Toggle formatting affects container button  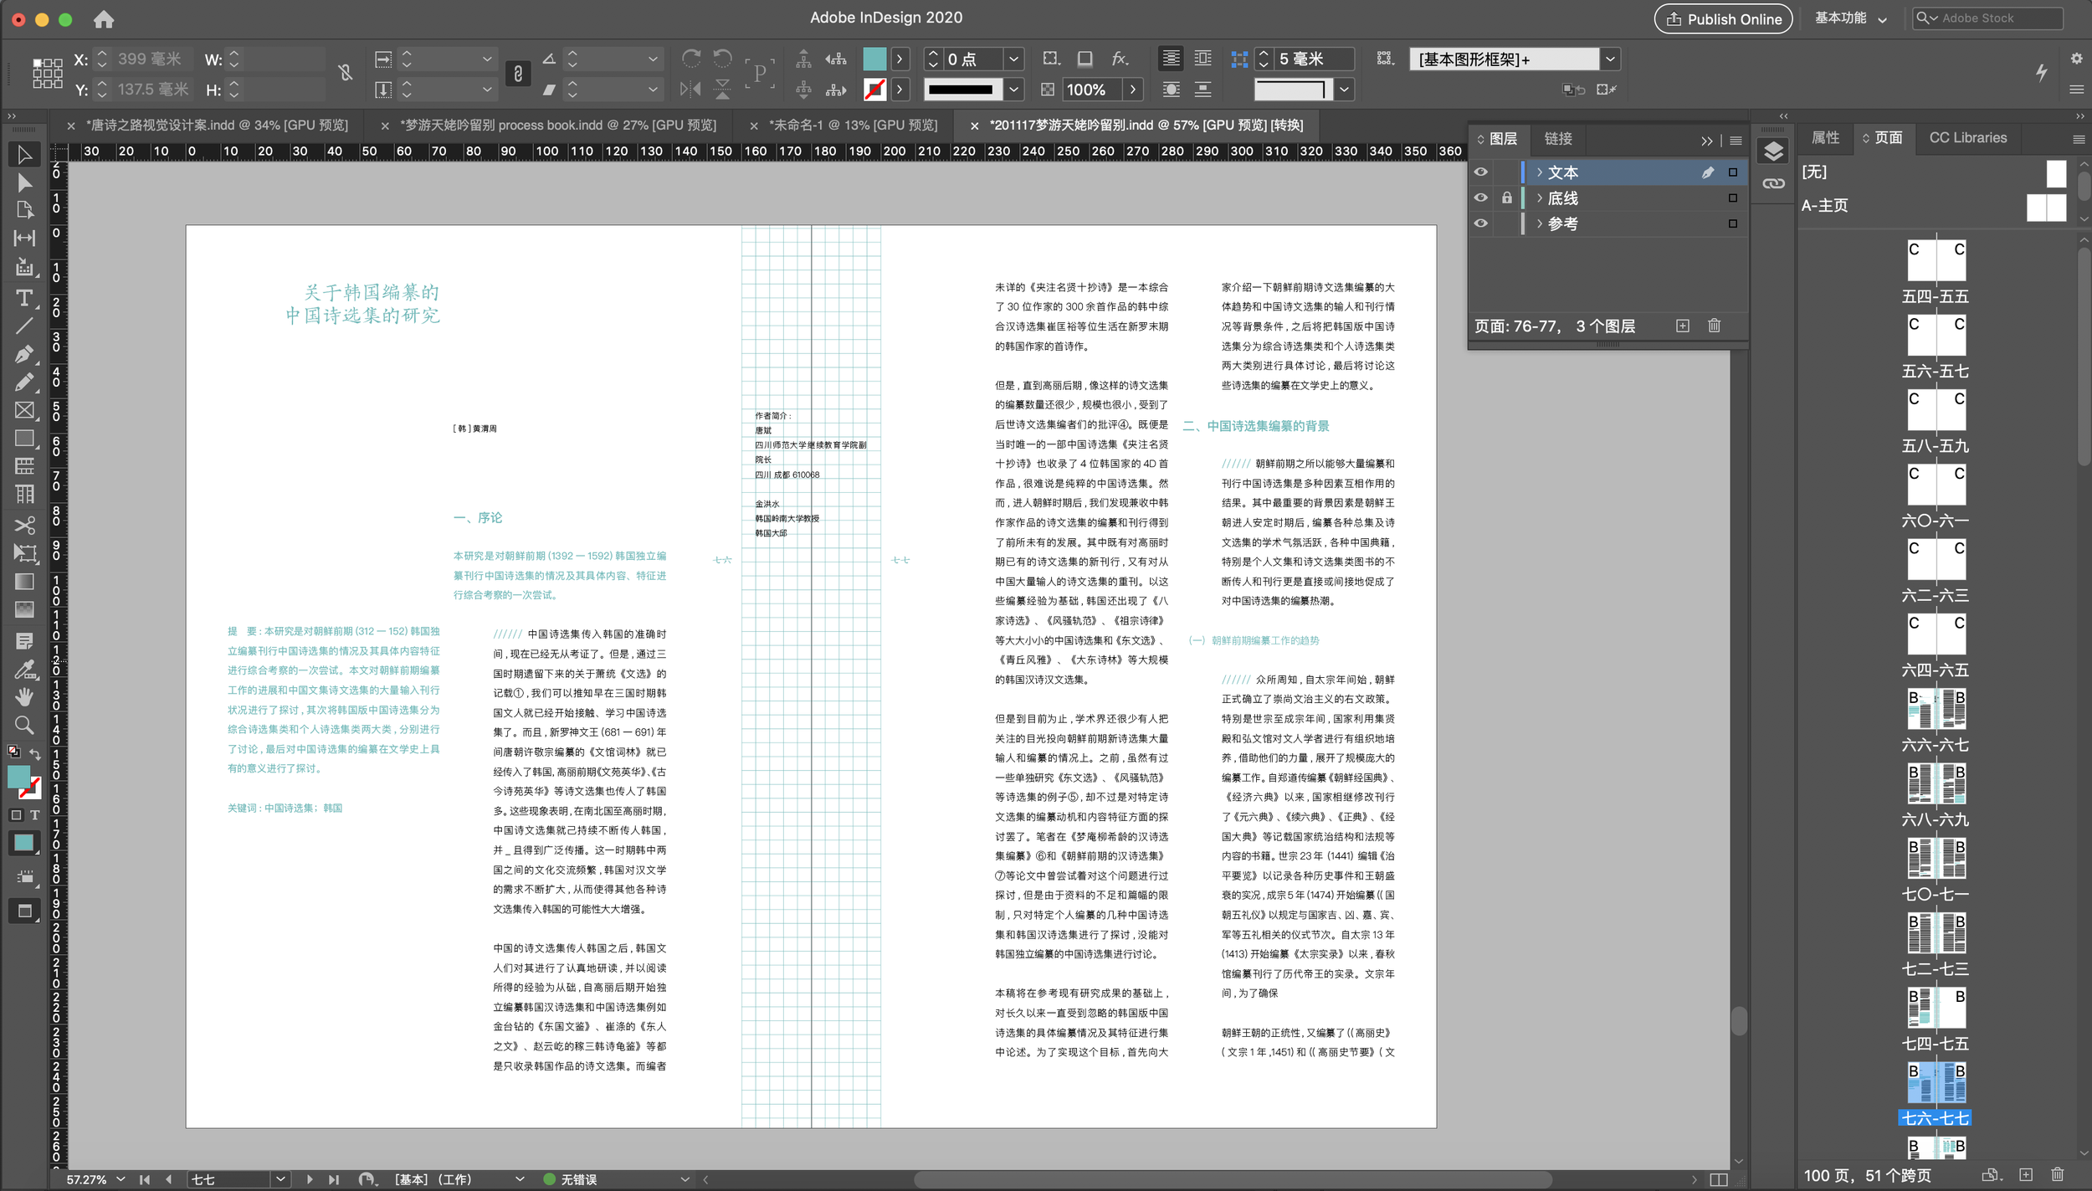pyautogui.click(x=16, y=814)
